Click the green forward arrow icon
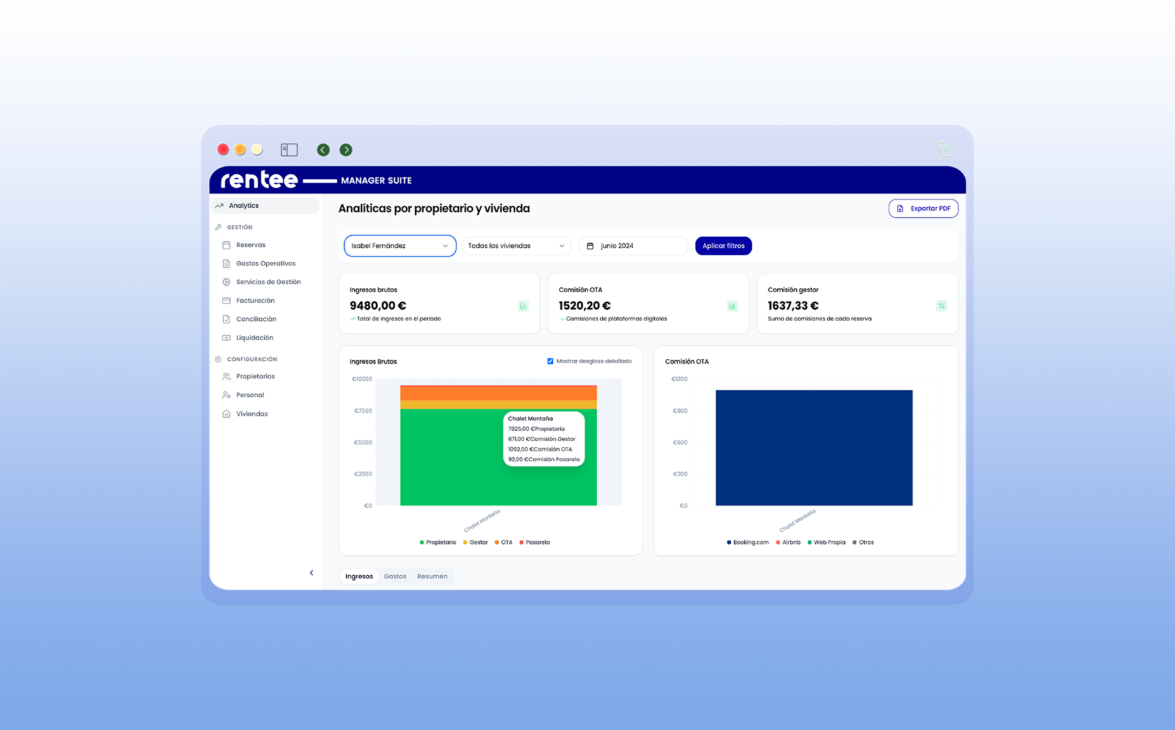This screenshot has width=1175, height=730. pyautogui.click(x=346, y=150)
